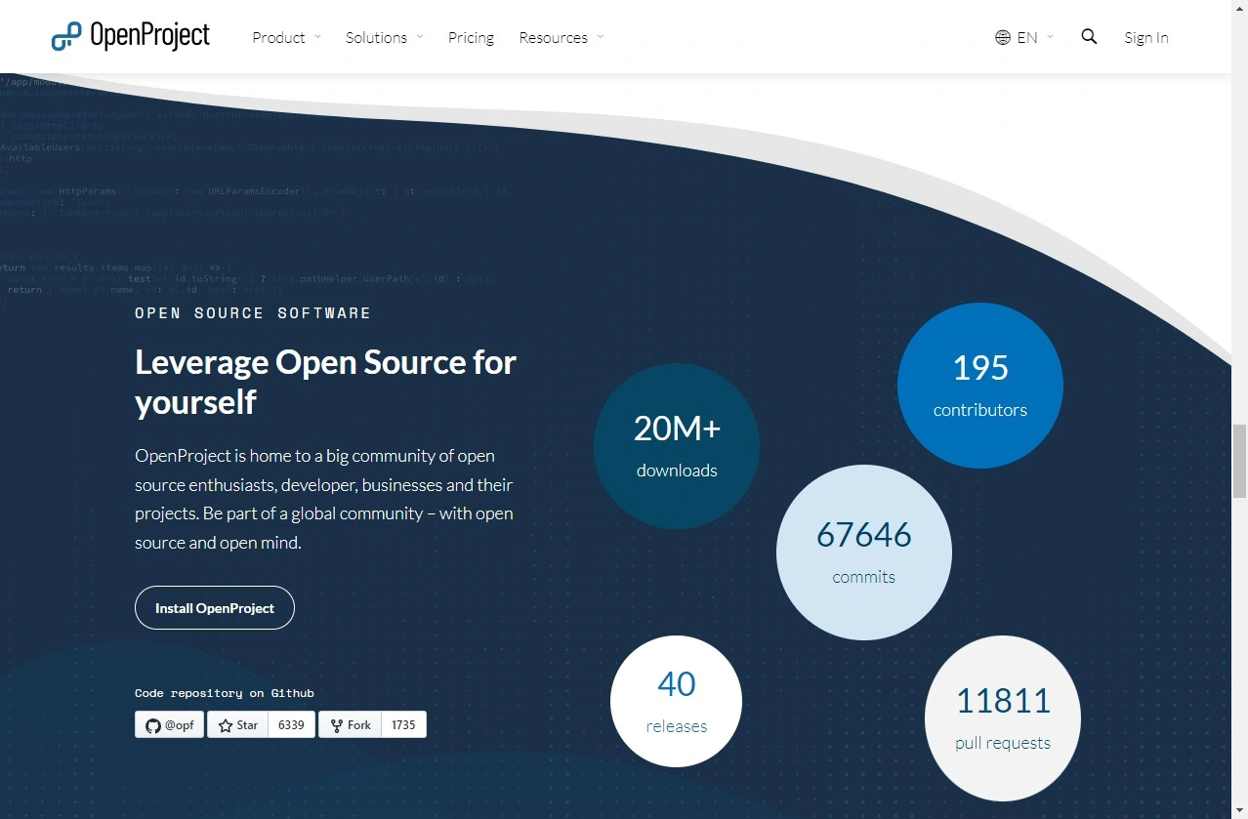Open the search magnifier icon
Viewport: 1248px width, 819px height.
click(1089, 37)
